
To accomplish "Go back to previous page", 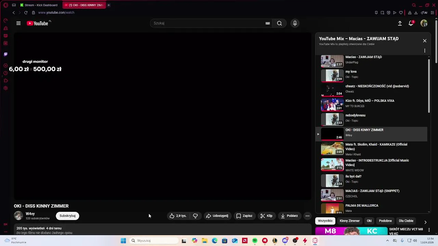I will (x=14, y=13).
